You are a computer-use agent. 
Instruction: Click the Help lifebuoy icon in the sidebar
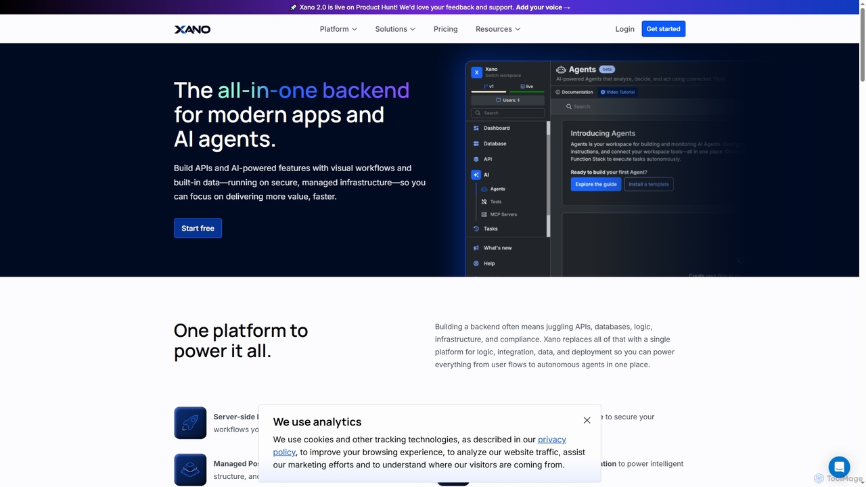(x=476, y=263)
